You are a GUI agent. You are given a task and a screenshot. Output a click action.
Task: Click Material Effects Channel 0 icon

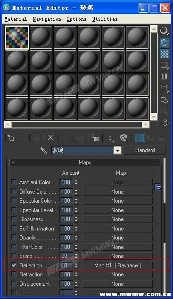111,138
